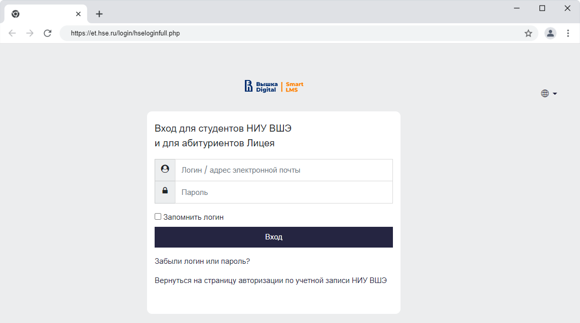Bookmark this page with the star icon
580x323 pixels.
tap(528, 33)
